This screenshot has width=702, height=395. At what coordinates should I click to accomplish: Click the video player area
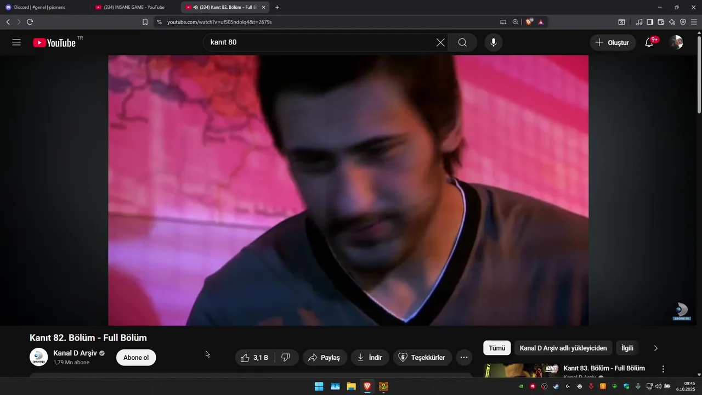(348, 190)
